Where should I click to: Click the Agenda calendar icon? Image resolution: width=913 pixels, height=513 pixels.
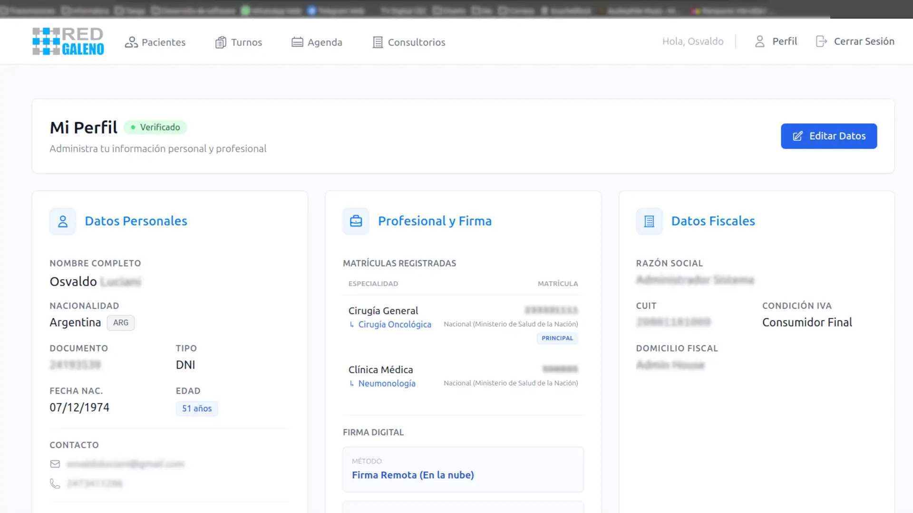pos(297,42)
